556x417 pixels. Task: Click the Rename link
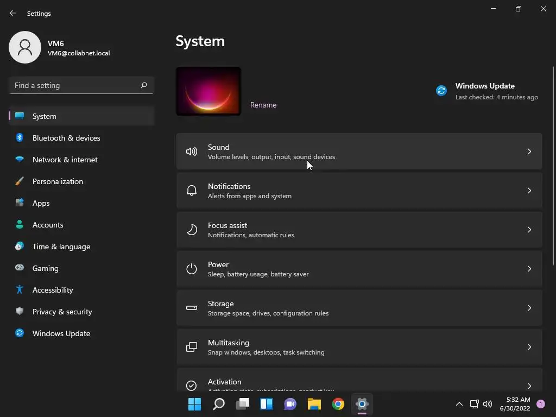tap(263, 105)
